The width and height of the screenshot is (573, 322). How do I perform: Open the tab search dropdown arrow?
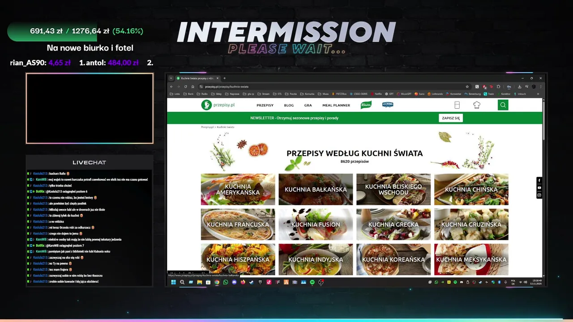(x=171, y=78)
